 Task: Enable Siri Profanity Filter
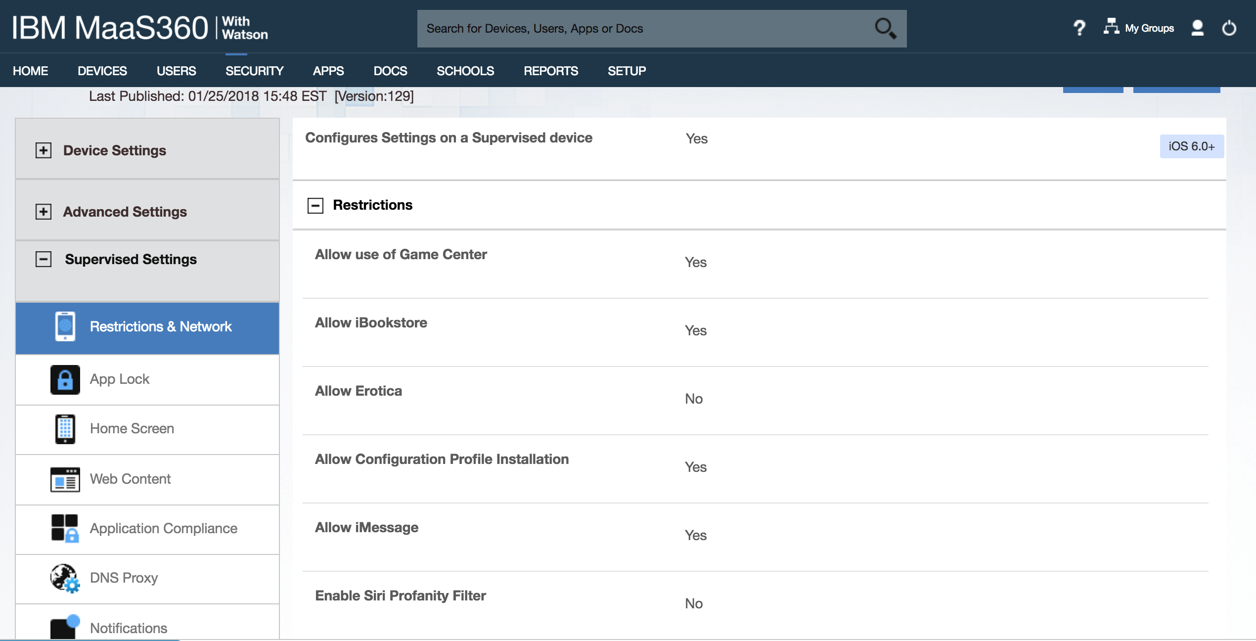694,603
